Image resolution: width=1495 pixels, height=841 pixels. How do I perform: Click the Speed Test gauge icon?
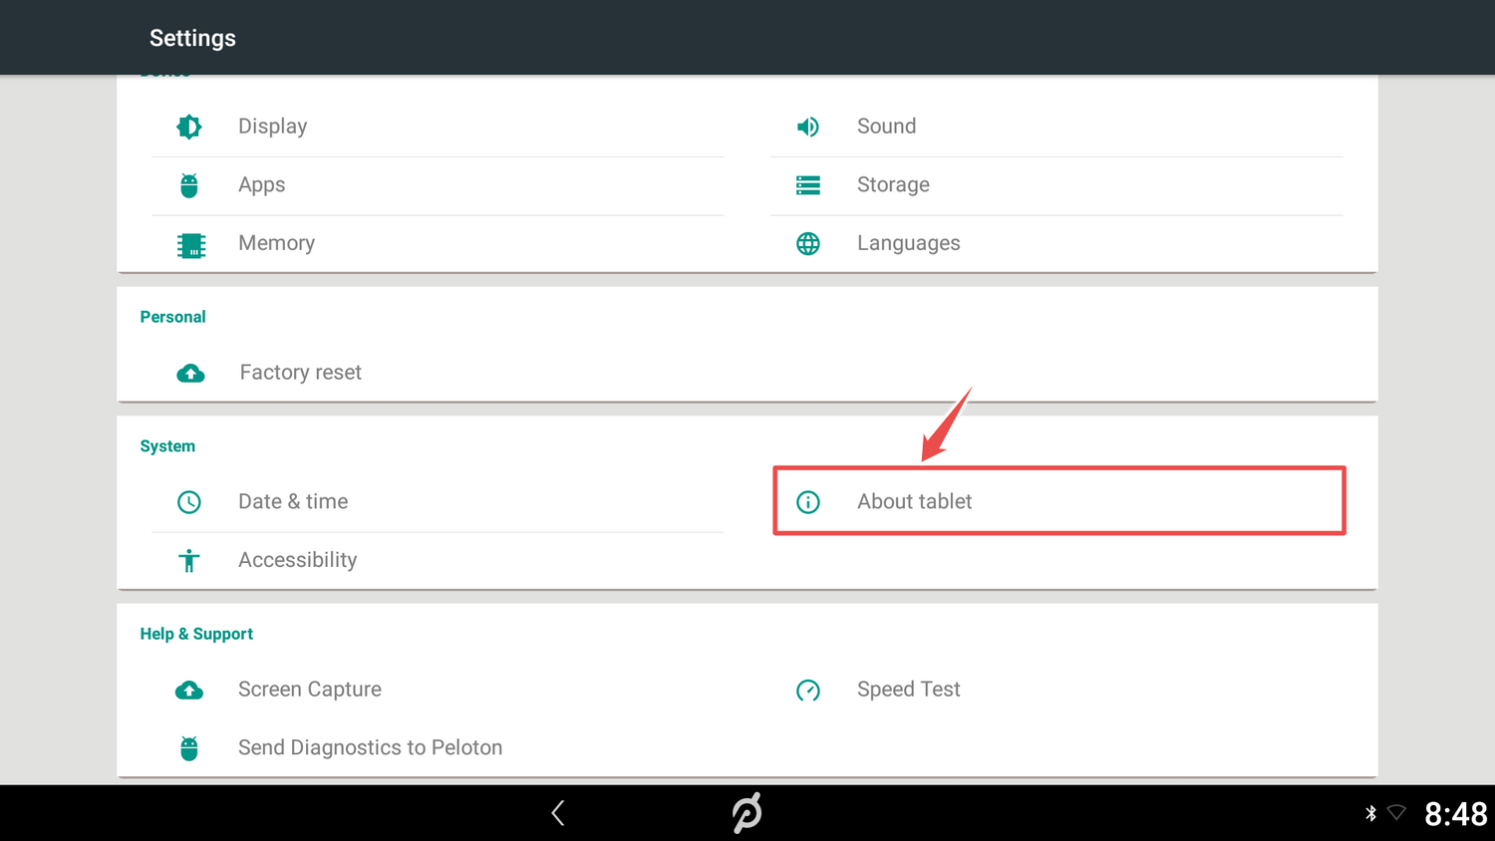[x=807, y=691]
